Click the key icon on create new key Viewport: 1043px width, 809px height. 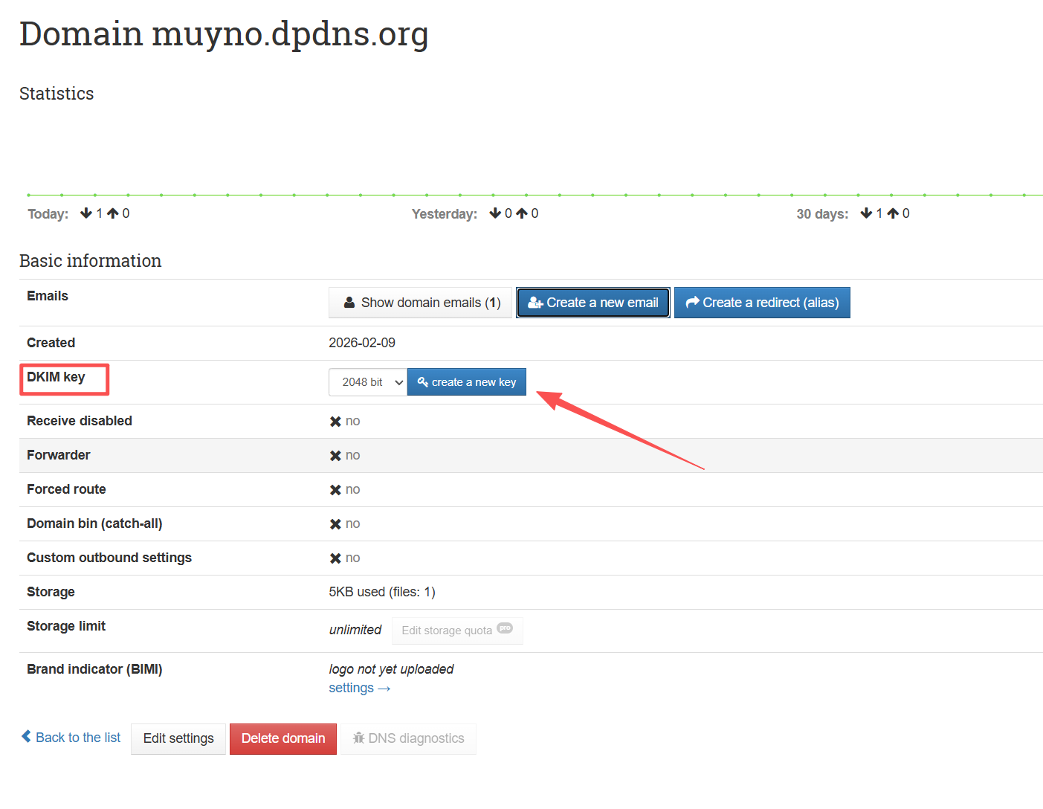pyautogui.click(x=422, y=382)
